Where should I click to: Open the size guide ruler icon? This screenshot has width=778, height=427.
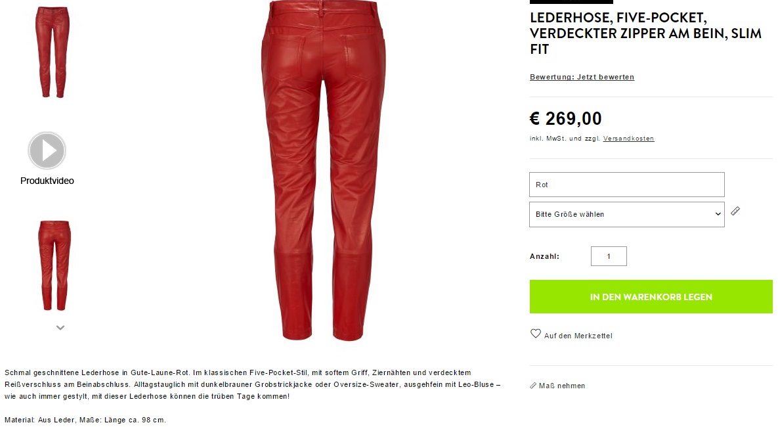tap(735, 211)
